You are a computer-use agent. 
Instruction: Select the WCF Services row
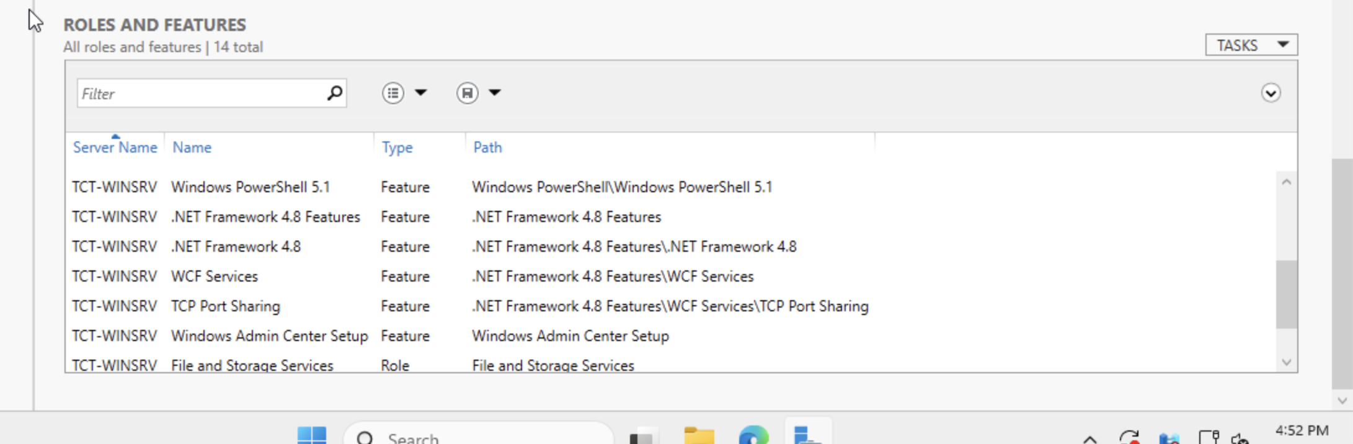670,277
